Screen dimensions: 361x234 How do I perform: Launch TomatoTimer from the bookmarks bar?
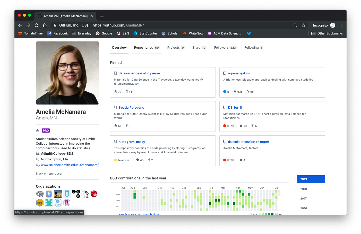pos(30,33)
